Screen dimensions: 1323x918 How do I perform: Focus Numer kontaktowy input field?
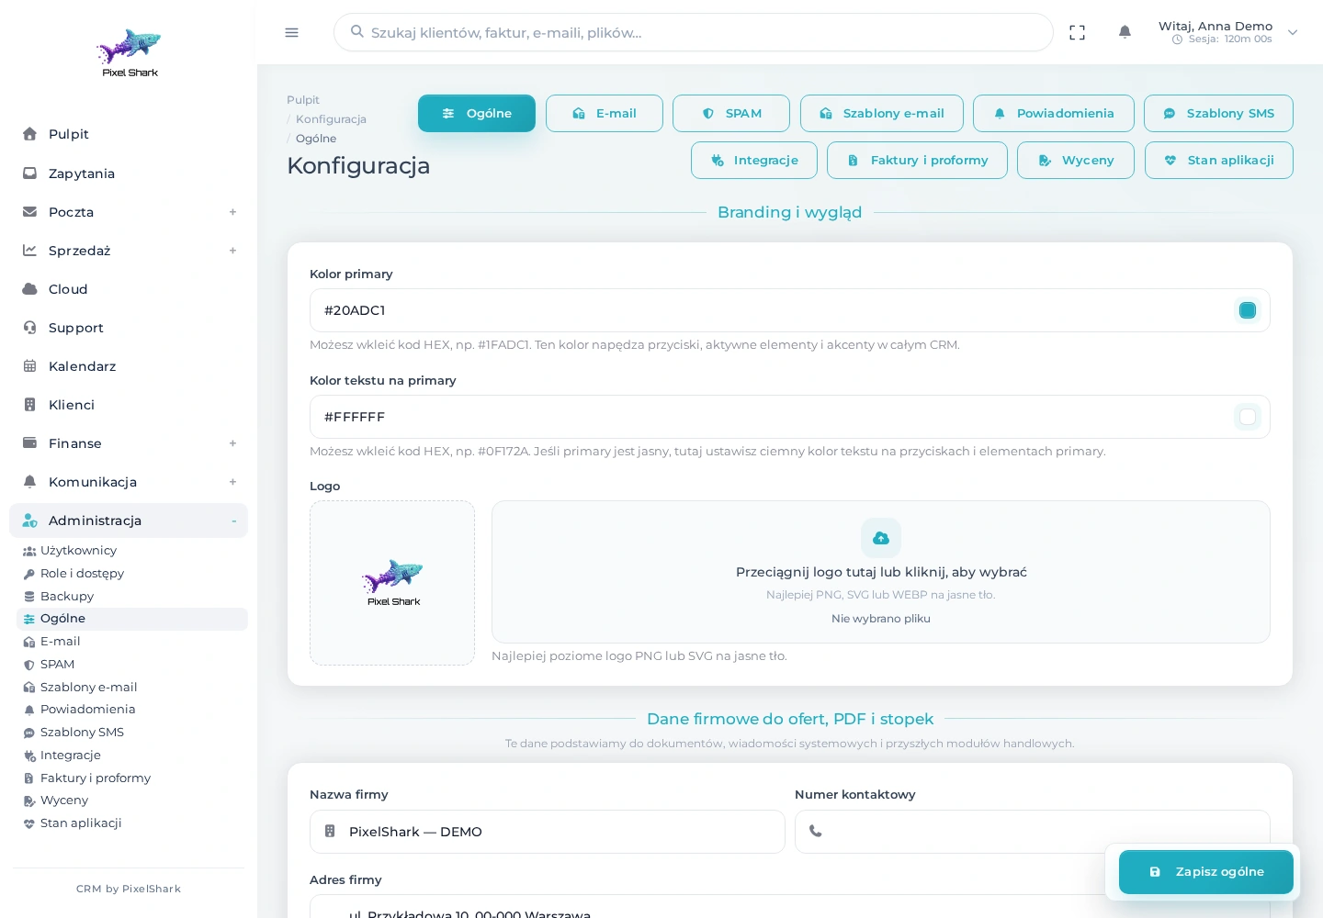click(1033, 832)
